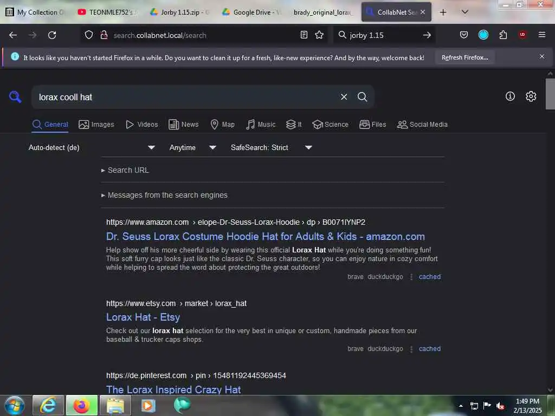The height and width of the screenshot is (416, 555).
Task: Open cached link for Etsy result
Action: [x=430, y=348]
